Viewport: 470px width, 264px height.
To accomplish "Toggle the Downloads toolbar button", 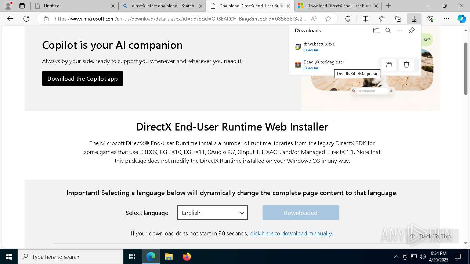I will 414,19.
